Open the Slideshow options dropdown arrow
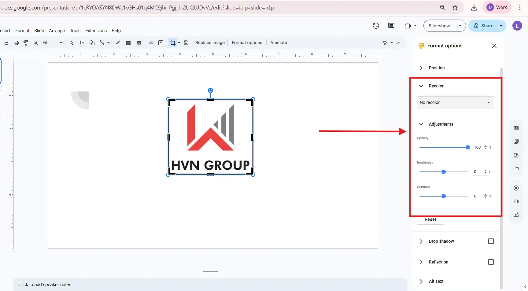This screenshot has height=291, width=528. [x=460, y=26]
